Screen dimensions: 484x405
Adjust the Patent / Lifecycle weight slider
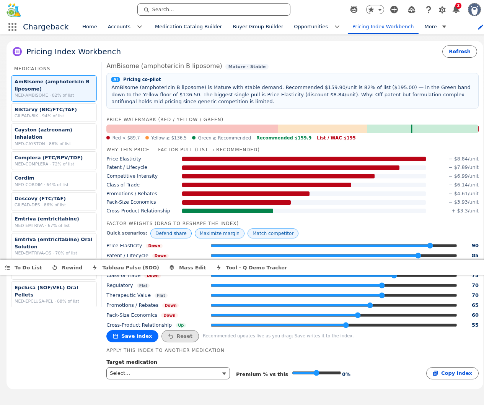point(334,256)
